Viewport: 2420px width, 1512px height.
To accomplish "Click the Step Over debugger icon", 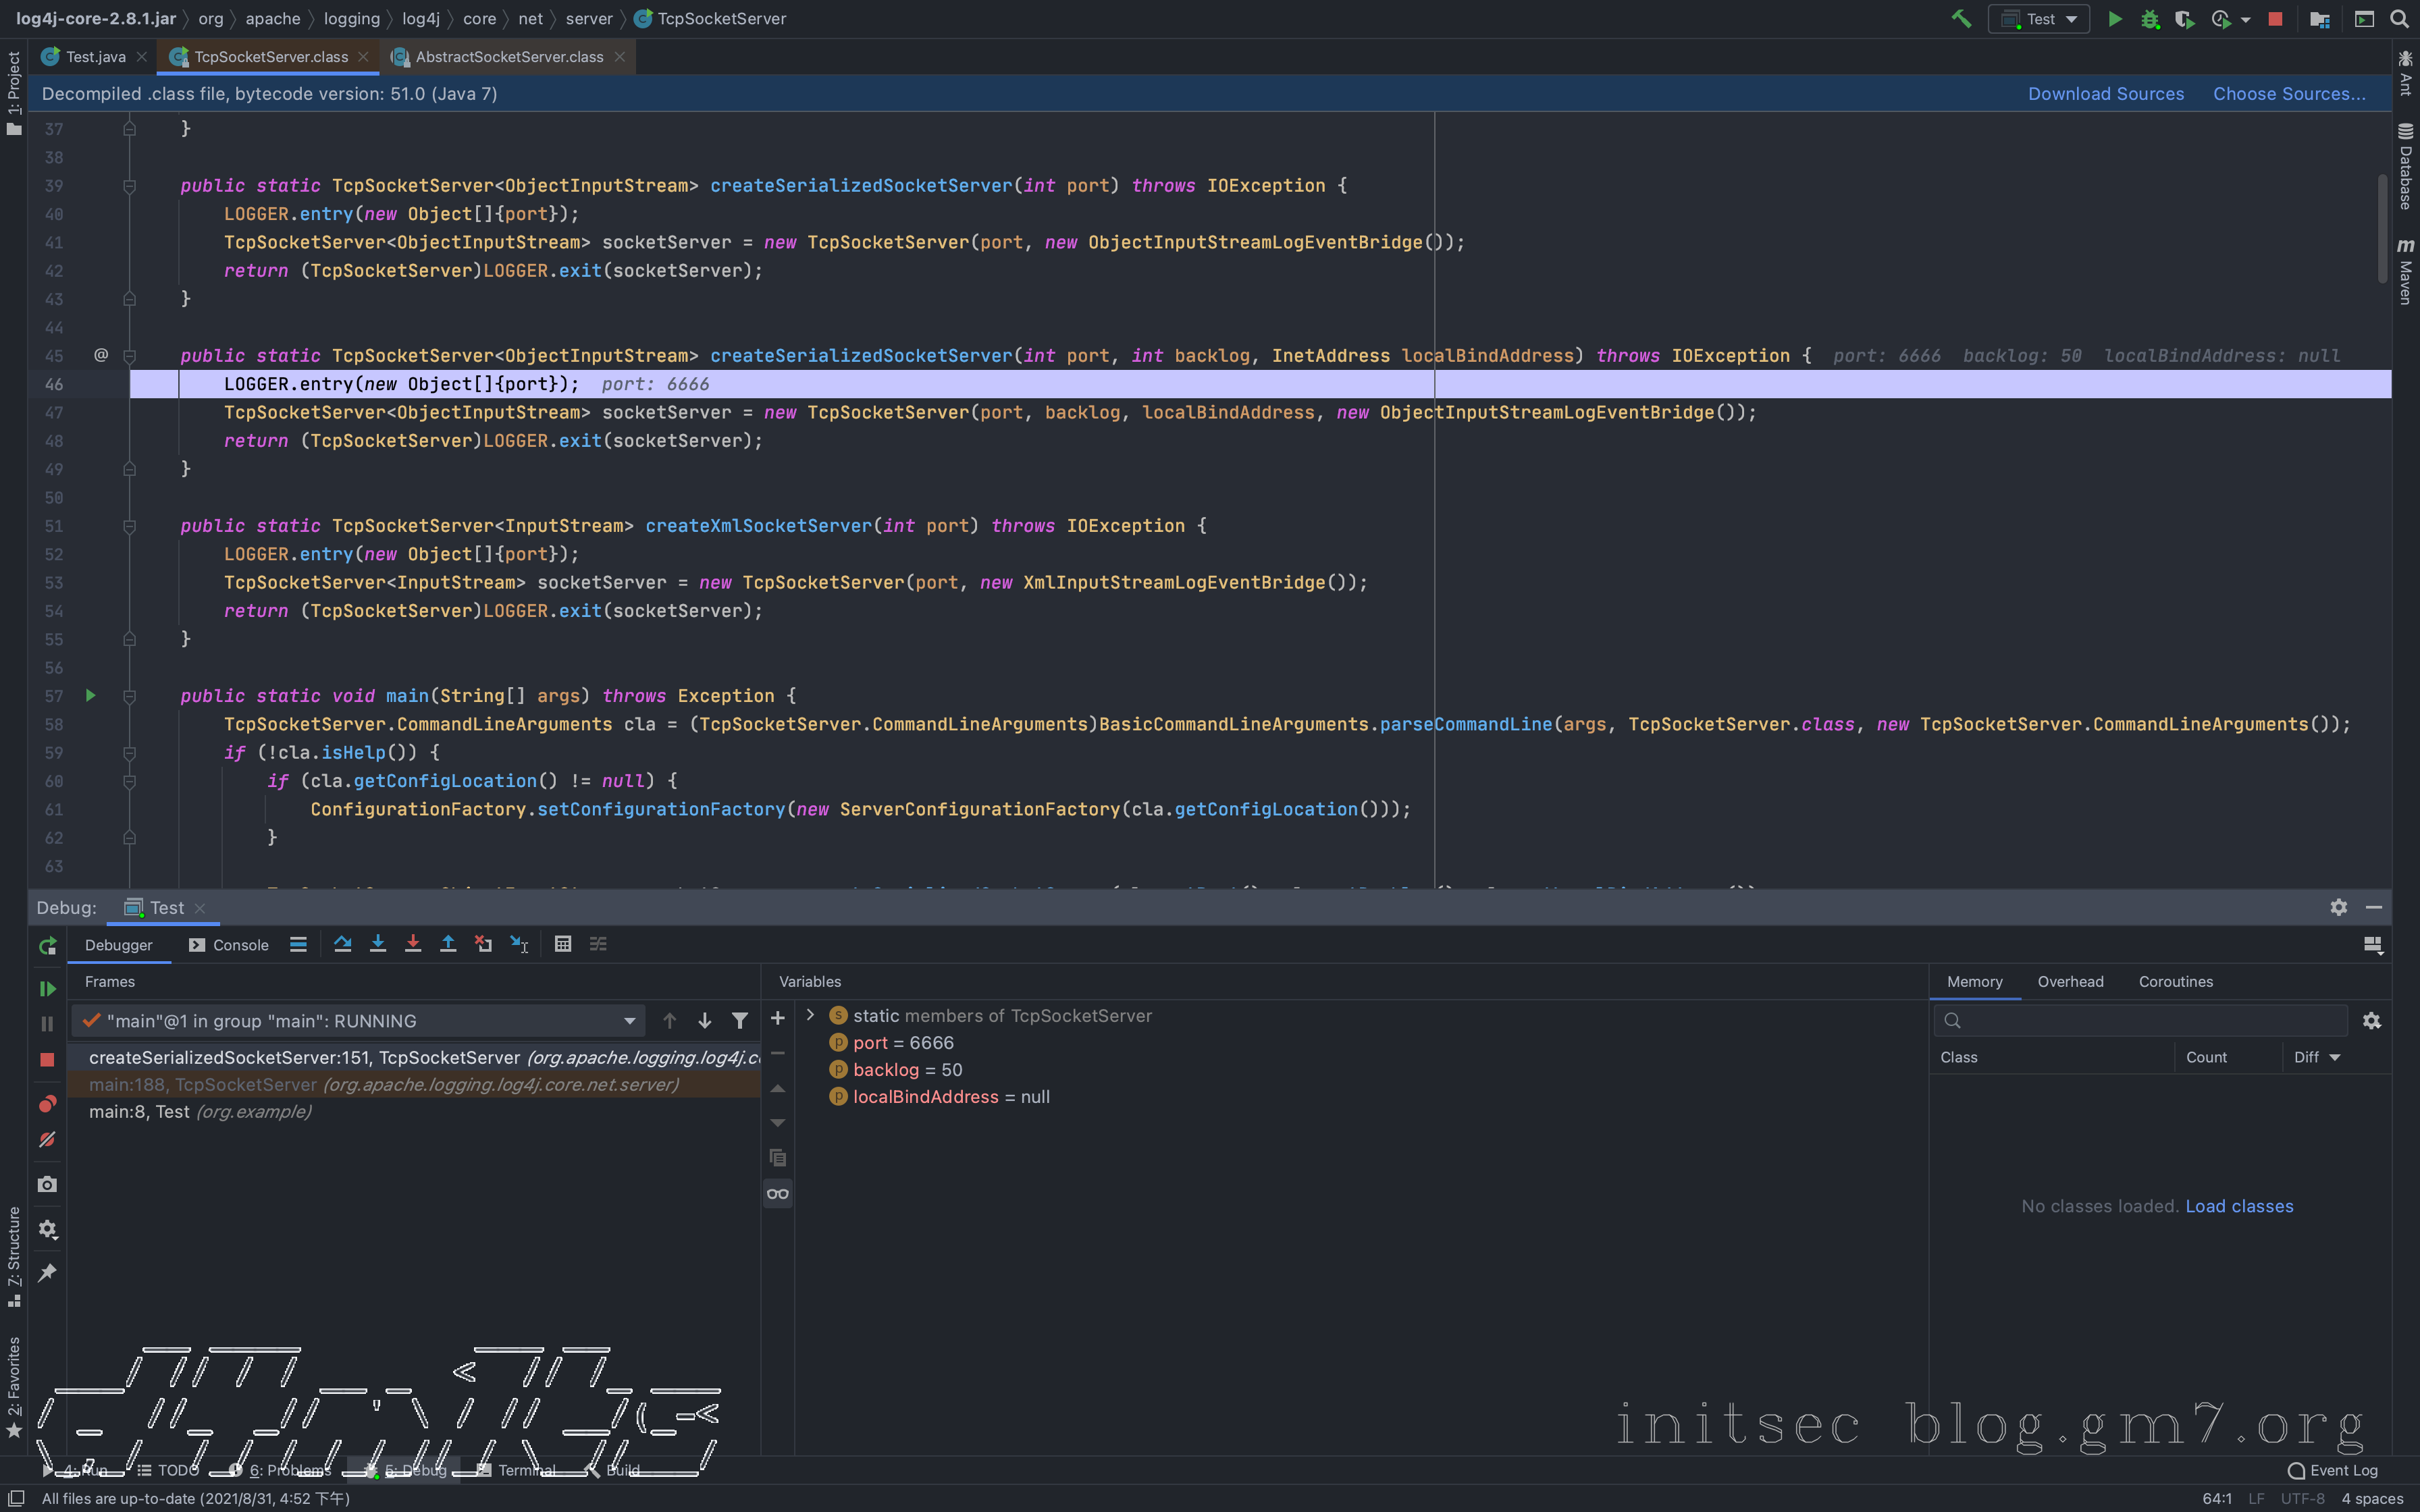I will click(x=342, y=944).
